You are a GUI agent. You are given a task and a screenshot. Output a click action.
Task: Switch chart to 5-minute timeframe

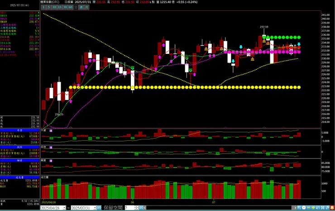(49, 7)
